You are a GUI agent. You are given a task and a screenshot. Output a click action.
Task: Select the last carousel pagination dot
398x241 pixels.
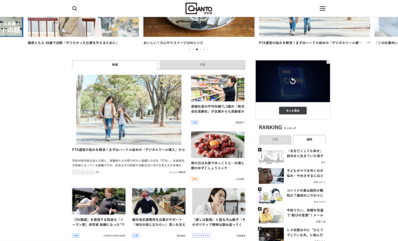(x=208, y=49)
